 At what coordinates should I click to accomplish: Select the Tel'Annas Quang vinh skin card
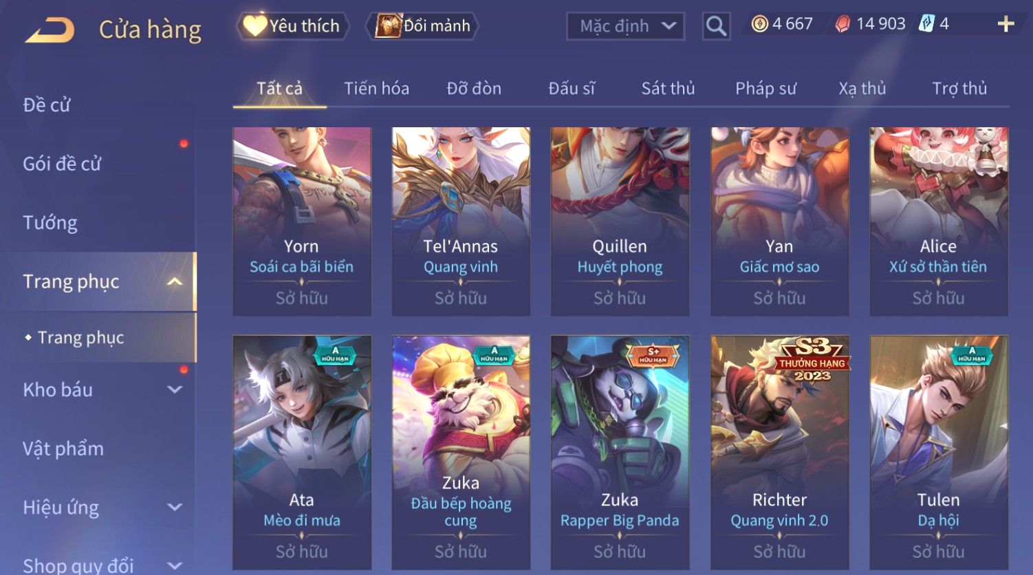[x=461, y=221]
